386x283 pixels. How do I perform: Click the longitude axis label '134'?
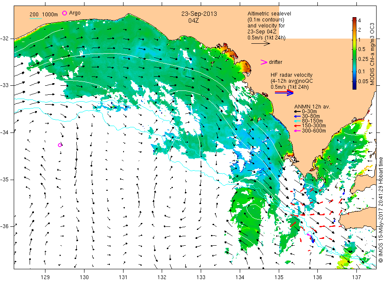pyautogui.click(x=240, y=277)
